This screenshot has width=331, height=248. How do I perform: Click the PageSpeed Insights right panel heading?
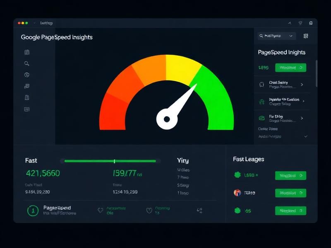tap(282, 52)
